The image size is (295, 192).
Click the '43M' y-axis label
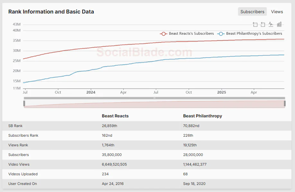coord(17,24)
